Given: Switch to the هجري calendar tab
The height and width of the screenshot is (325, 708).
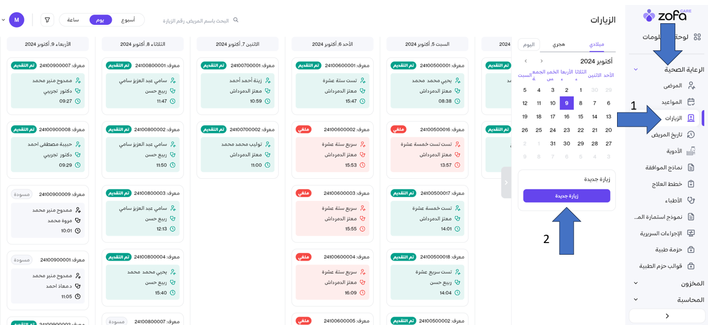Looking at the screenshot, I should pyautogui.click(x=559, y=44).
